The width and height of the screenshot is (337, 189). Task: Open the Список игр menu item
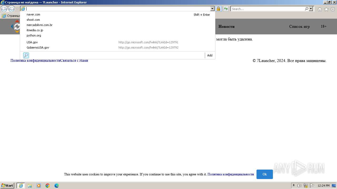299,27
